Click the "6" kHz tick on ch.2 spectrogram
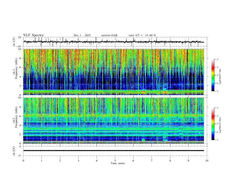 pyautogui.click(x=21, y=116)
